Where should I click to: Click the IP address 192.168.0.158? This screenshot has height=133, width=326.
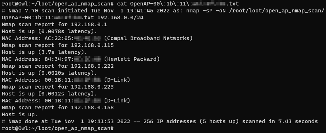[92, 107]
